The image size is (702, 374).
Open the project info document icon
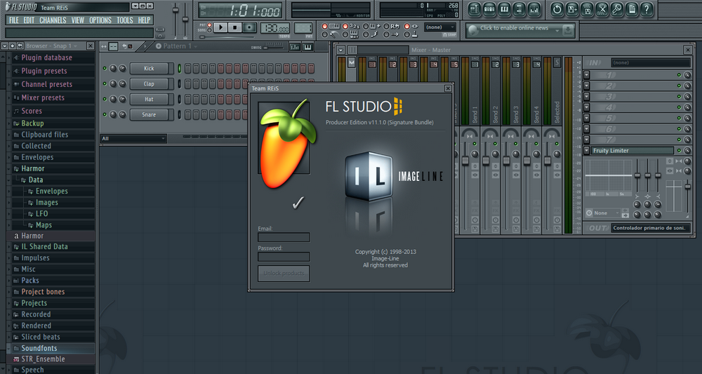tap(632, 9)
